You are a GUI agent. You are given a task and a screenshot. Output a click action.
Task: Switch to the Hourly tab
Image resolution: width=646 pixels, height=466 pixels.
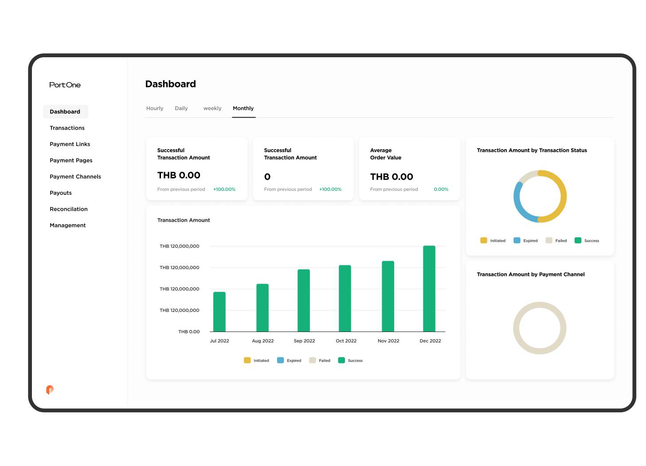point(155,108)
